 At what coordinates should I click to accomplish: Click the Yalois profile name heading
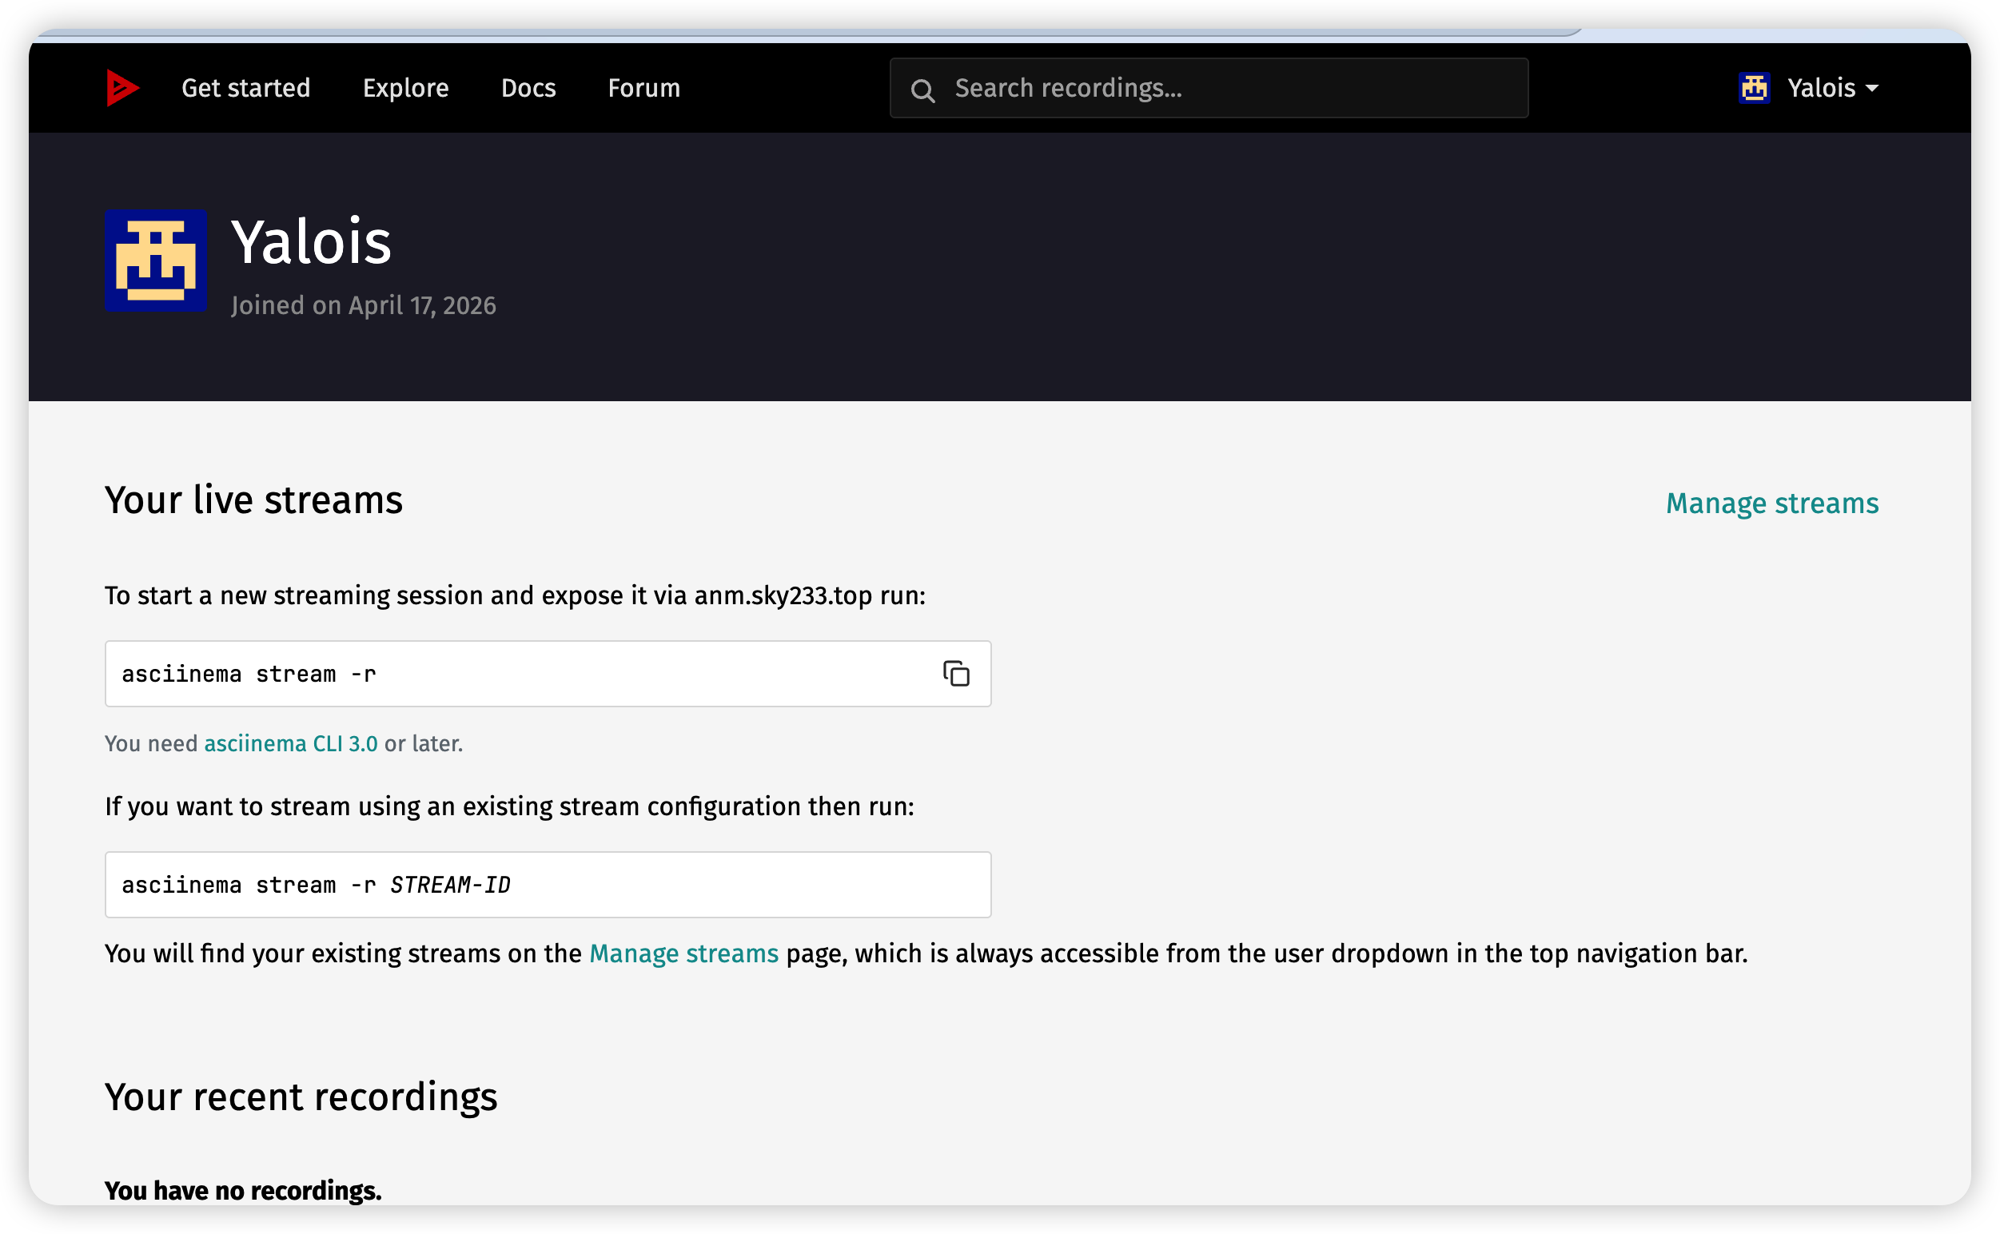point(311,242)
